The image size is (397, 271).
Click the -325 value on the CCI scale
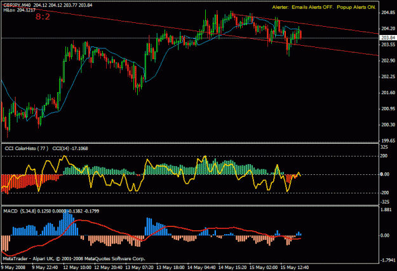tap(385, 202)
